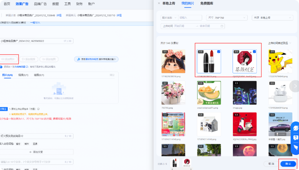
Task: Edit the 小程序商品推广_20241212_1625505022 name field
Action: click(x=36, y=41)
